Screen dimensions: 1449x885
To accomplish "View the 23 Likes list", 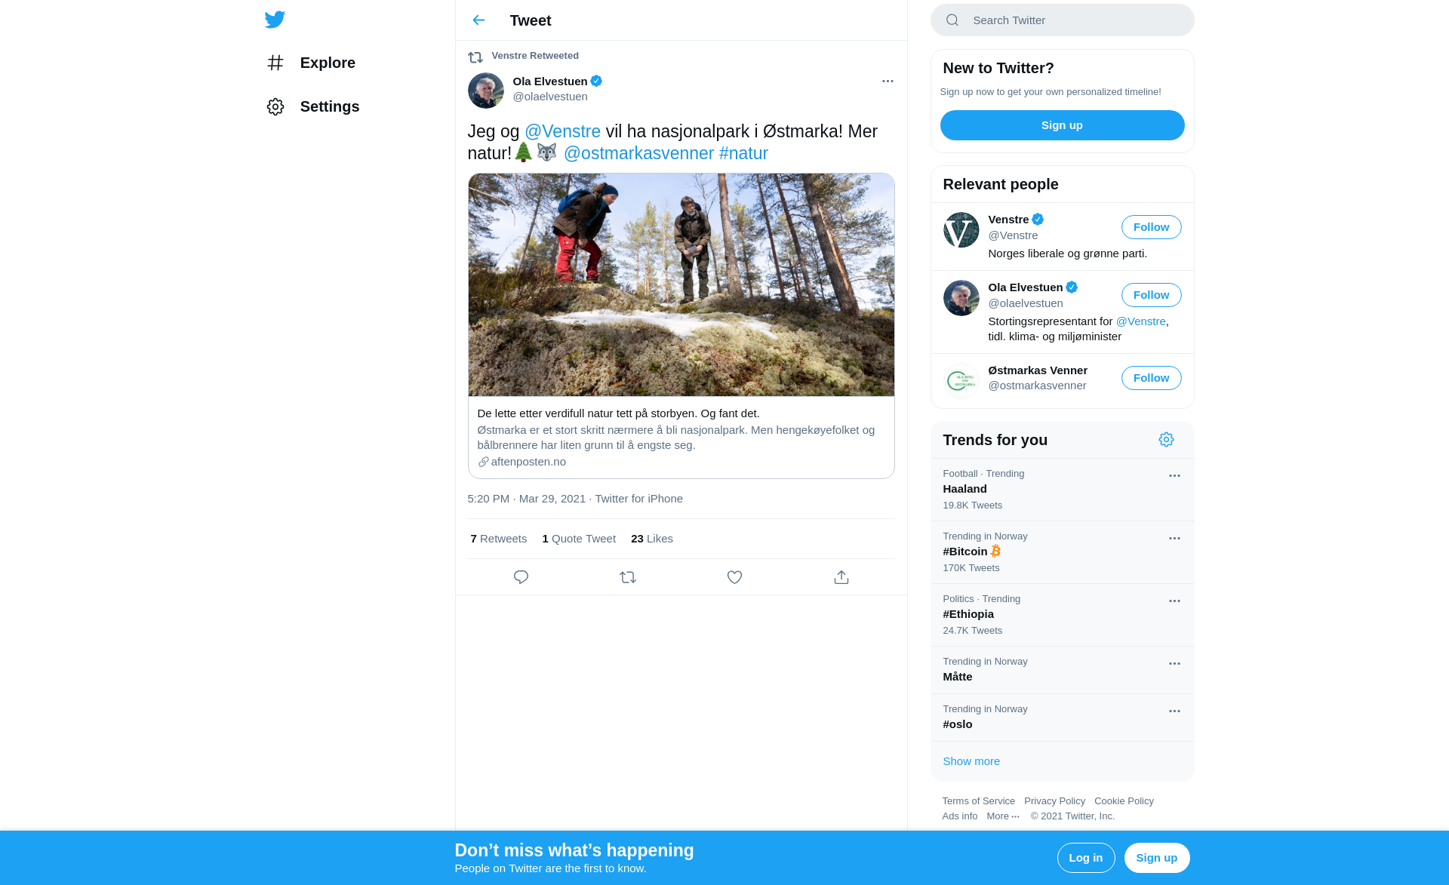I will [652, 539].
